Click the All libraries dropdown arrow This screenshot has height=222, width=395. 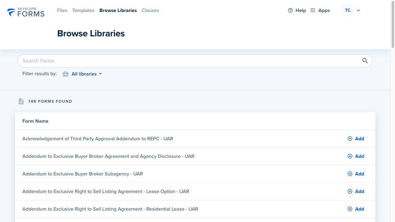100,74
